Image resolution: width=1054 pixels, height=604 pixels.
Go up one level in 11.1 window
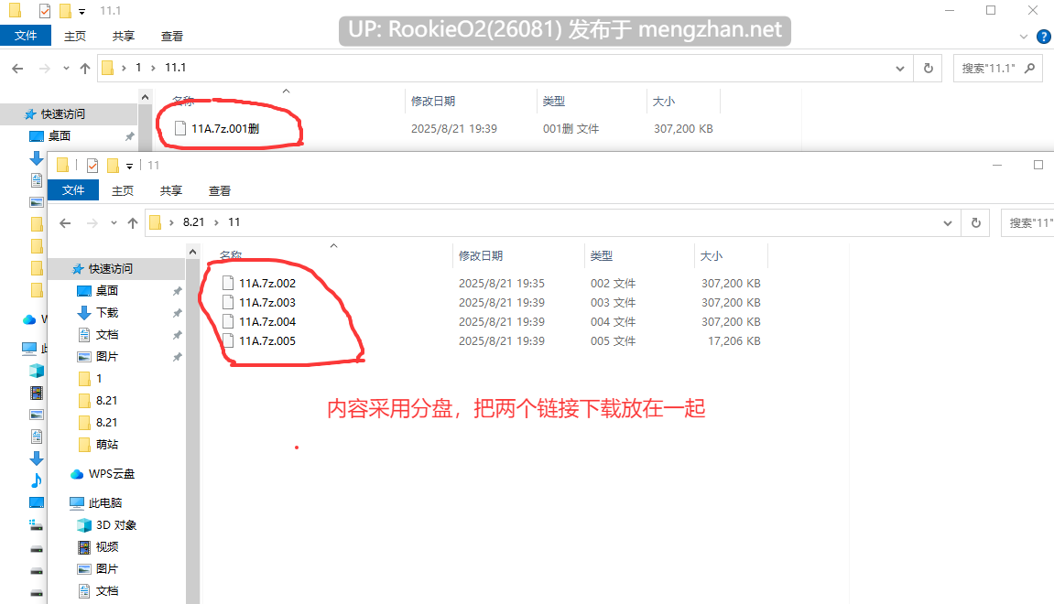84,68
